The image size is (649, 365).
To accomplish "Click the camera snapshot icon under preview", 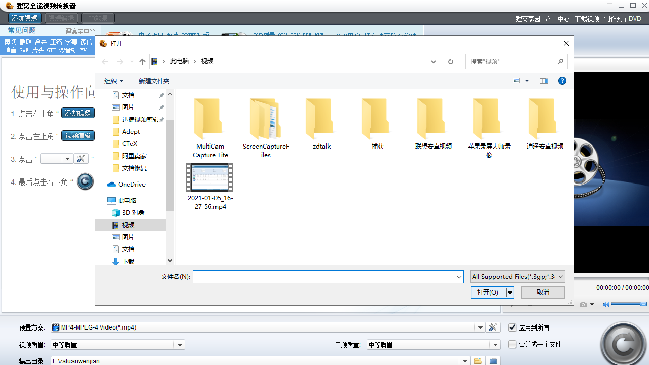I will coord(584,304).
